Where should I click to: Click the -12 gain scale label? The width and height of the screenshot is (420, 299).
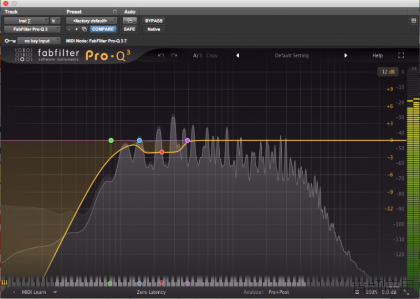tap(389, 208)
